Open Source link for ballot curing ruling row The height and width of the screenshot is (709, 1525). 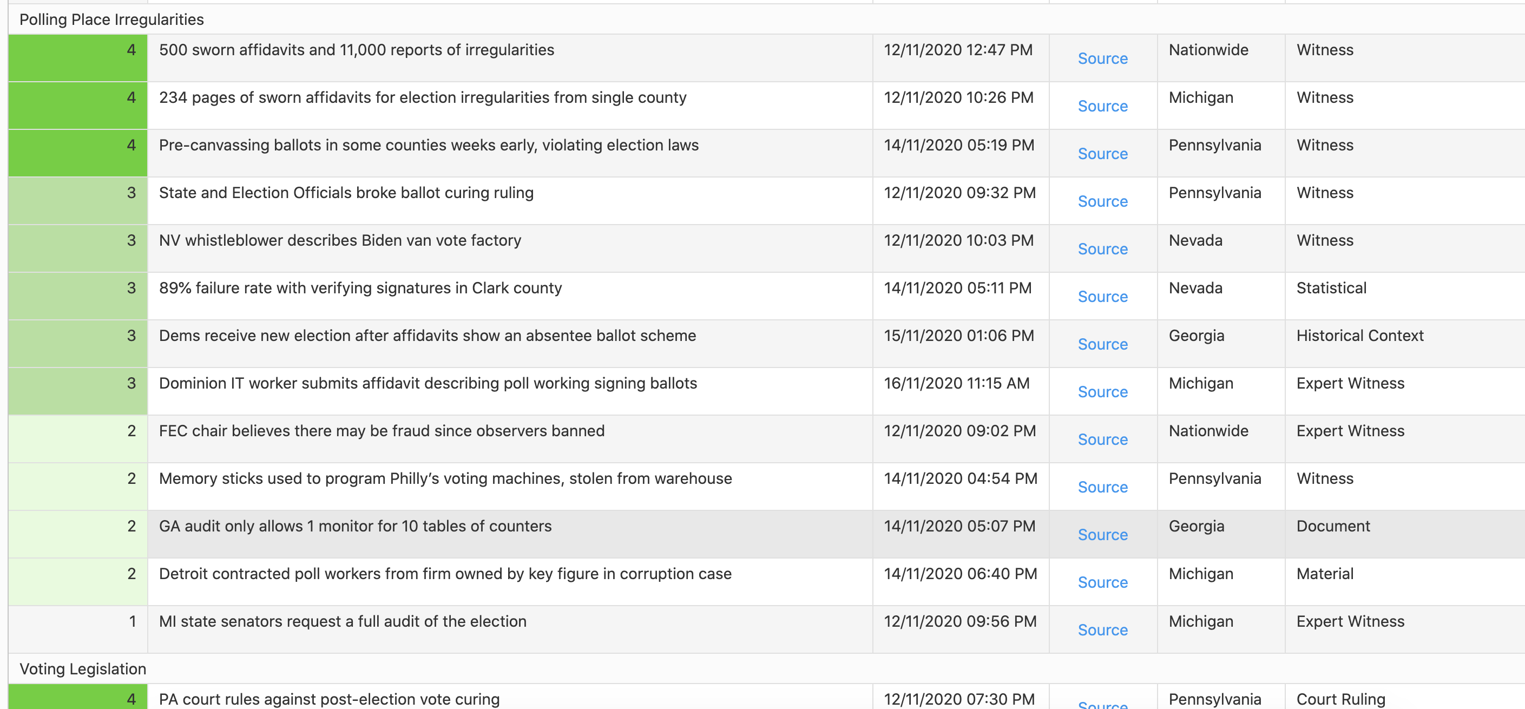coord(1102,201)
